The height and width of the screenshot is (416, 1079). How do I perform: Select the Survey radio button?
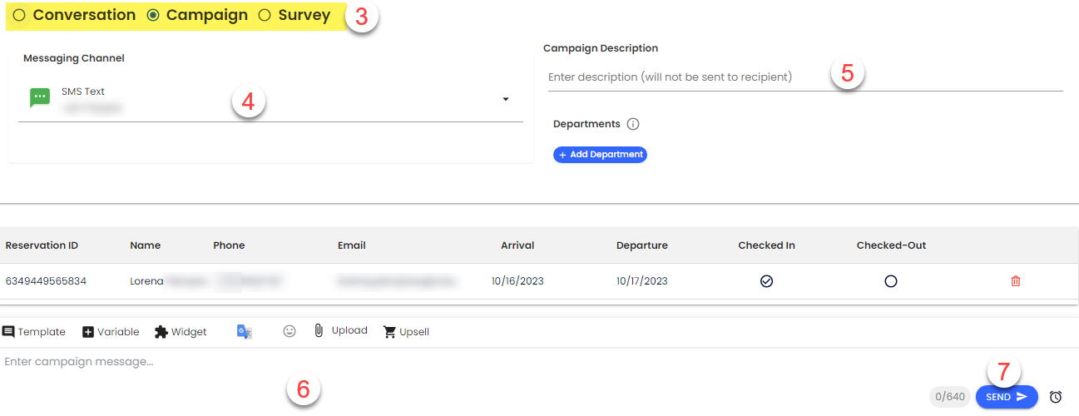[x=265, y=15]
